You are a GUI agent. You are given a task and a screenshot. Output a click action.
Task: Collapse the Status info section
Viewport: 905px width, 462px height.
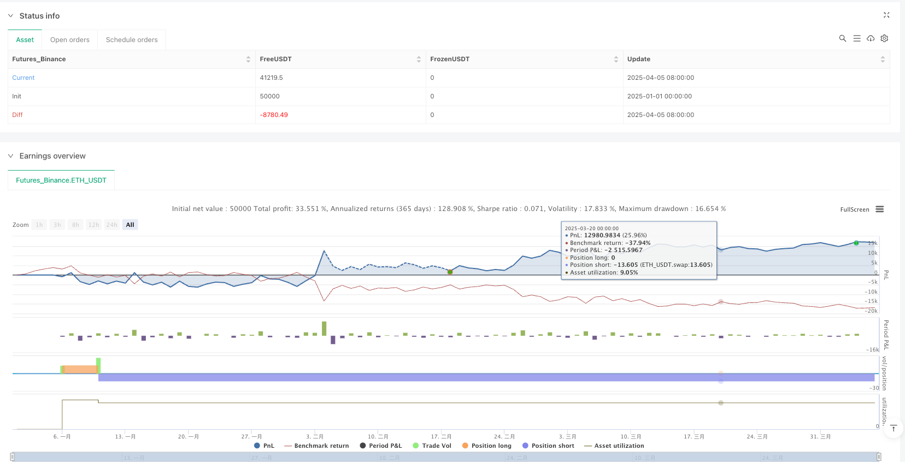10,16
